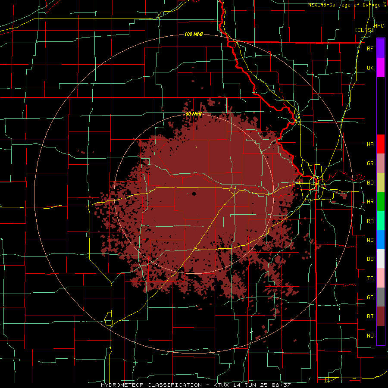Viewport: 388px width, 388px height.
Task: Click the pink GR legend swatch
Action: 381,163
